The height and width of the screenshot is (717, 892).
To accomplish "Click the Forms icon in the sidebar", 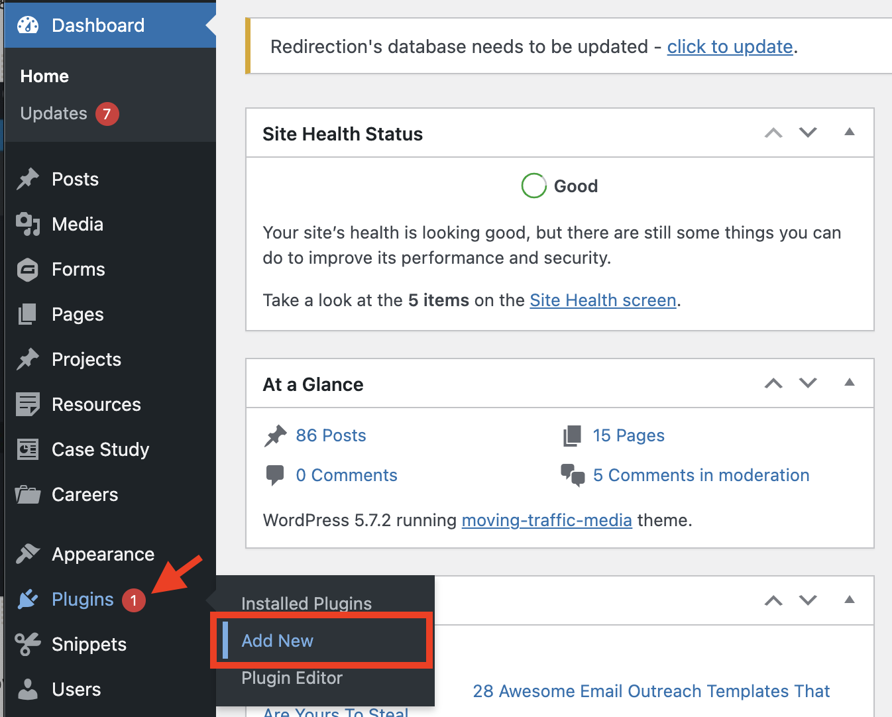I will [27, 269].
